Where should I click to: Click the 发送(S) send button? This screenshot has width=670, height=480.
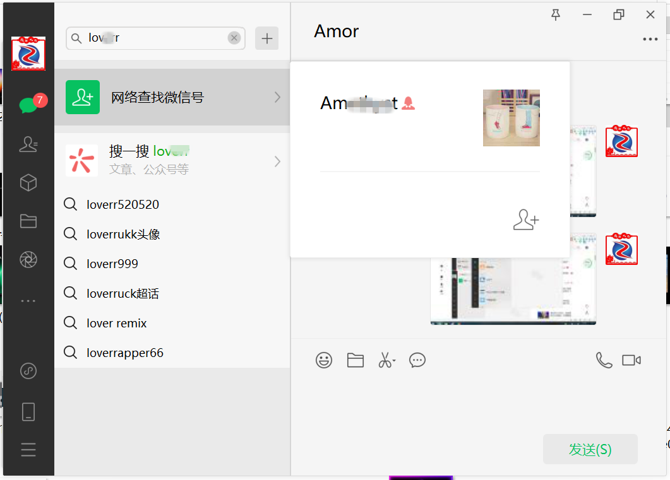click(590, 449)
